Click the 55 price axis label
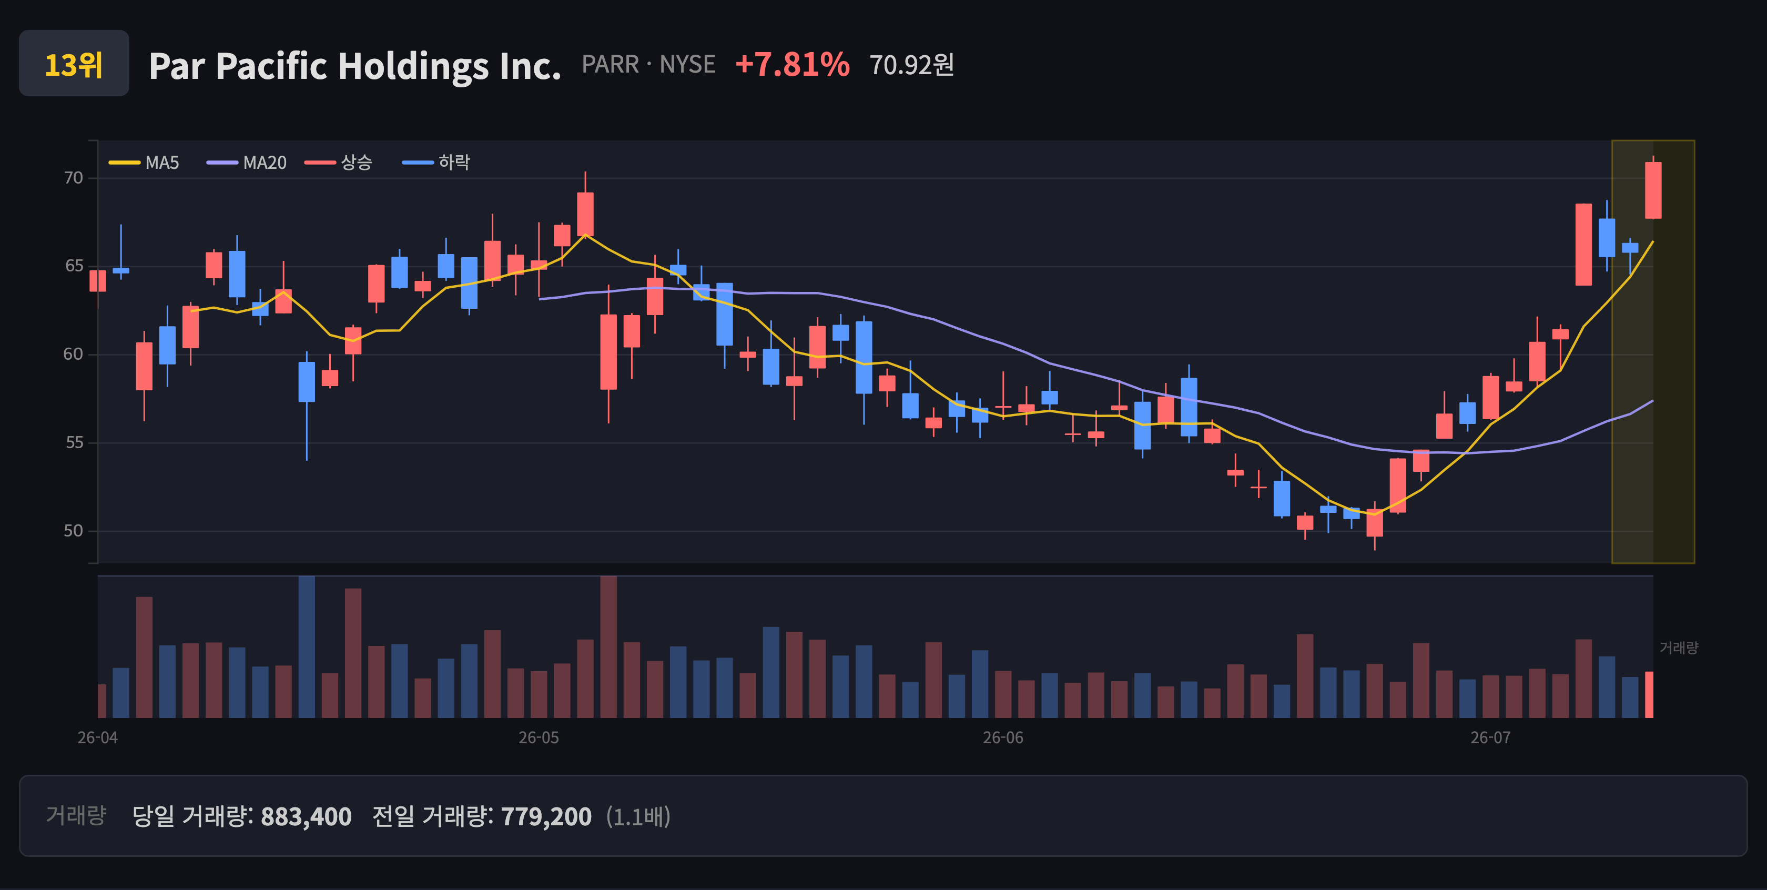The width and height of the screenshot is (1767, 890). (74, 442)
